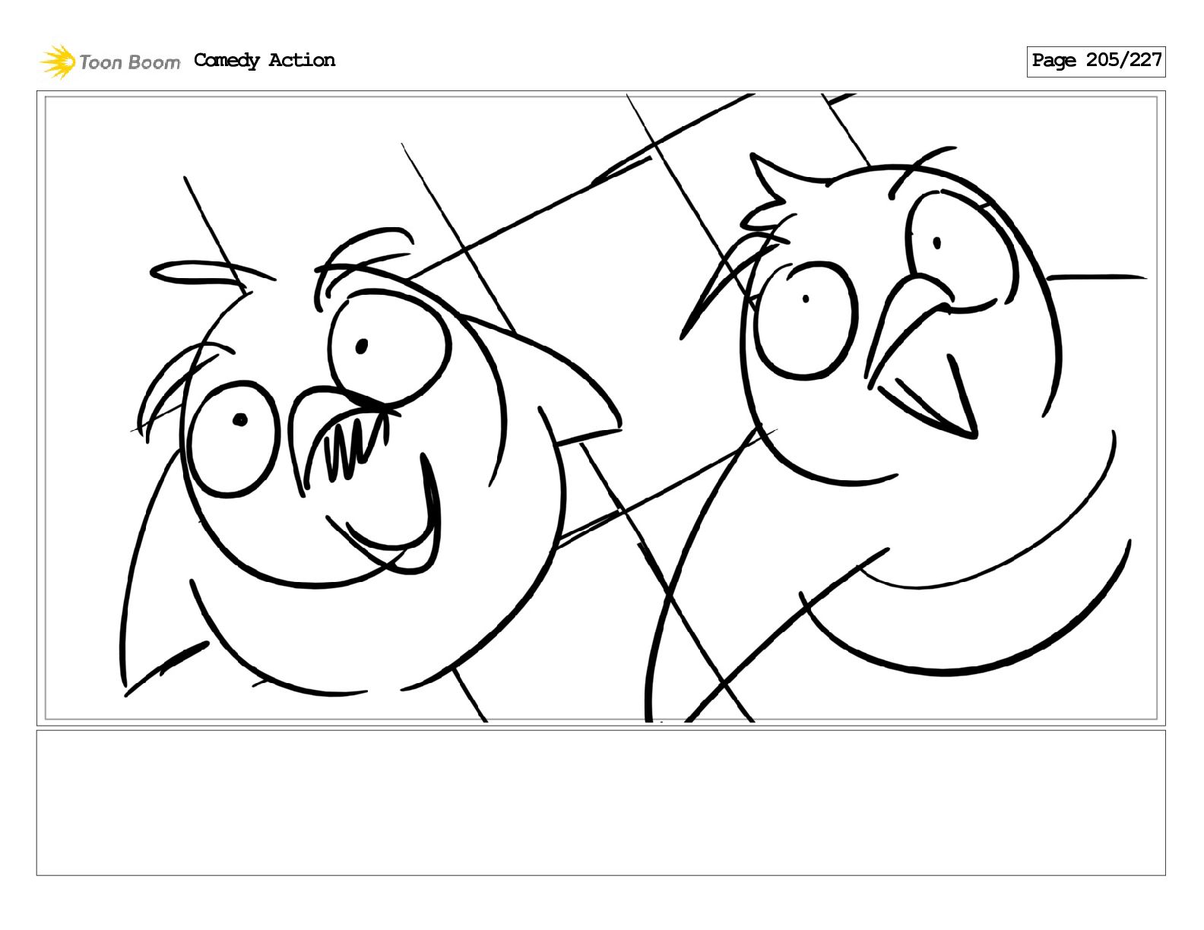Click the 'Page 205/227' page indicator
Screen dimensions: 1204x930
click(x=1096, y=62)
